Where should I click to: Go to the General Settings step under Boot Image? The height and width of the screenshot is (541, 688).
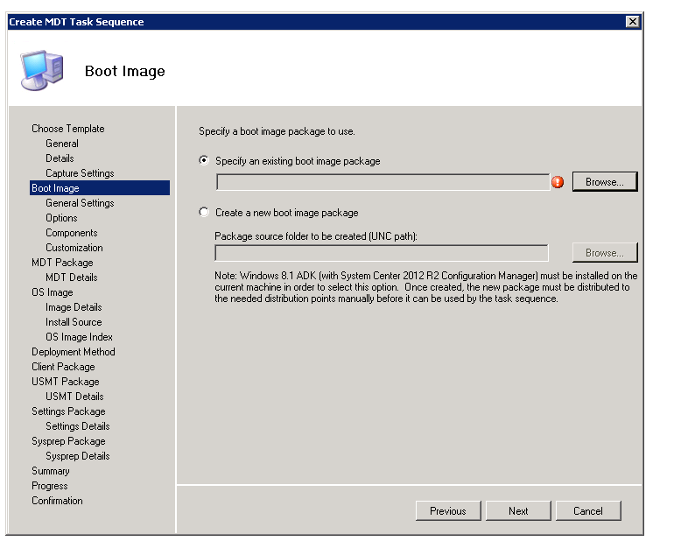(80, 203)
